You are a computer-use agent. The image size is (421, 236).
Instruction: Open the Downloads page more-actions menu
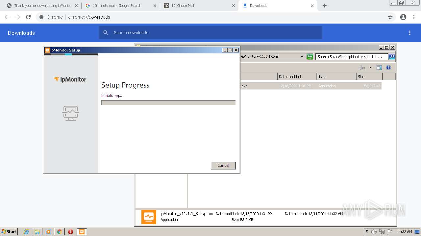(410, 33)
